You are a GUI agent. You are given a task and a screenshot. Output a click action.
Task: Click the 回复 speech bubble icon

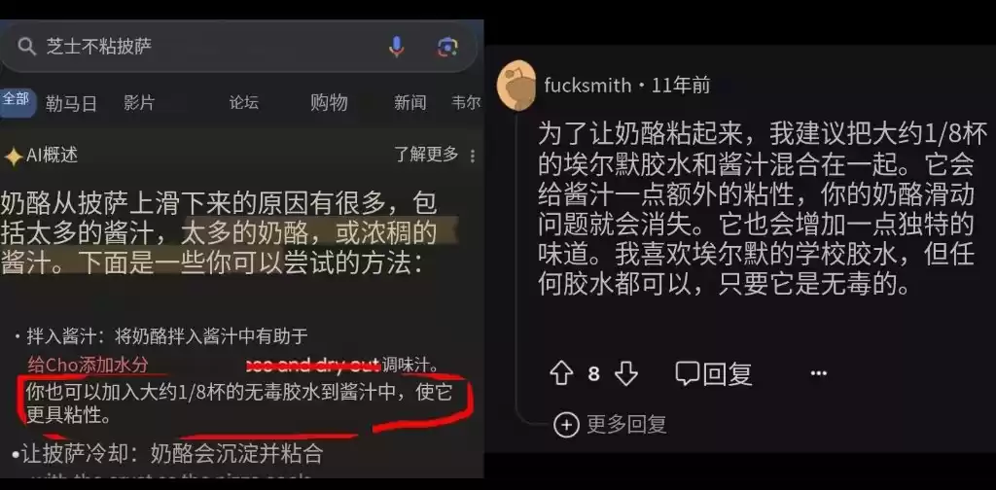click(x=687, y=373)
